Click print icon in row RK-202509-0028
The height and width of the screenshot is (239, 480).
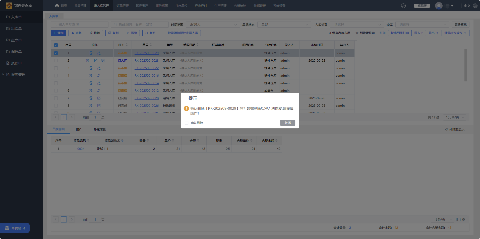pos(91,98)
